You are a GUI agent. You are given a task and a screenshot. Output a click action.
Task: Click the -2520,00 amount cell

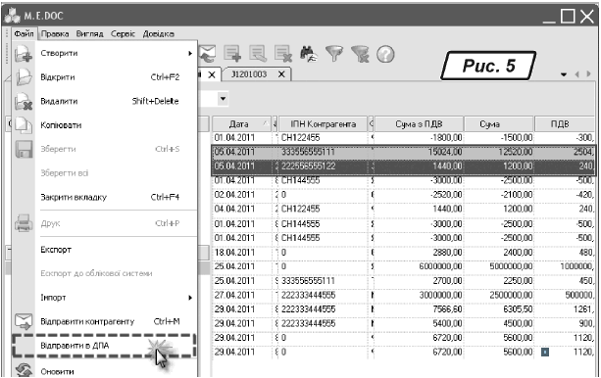pos(419,195)
